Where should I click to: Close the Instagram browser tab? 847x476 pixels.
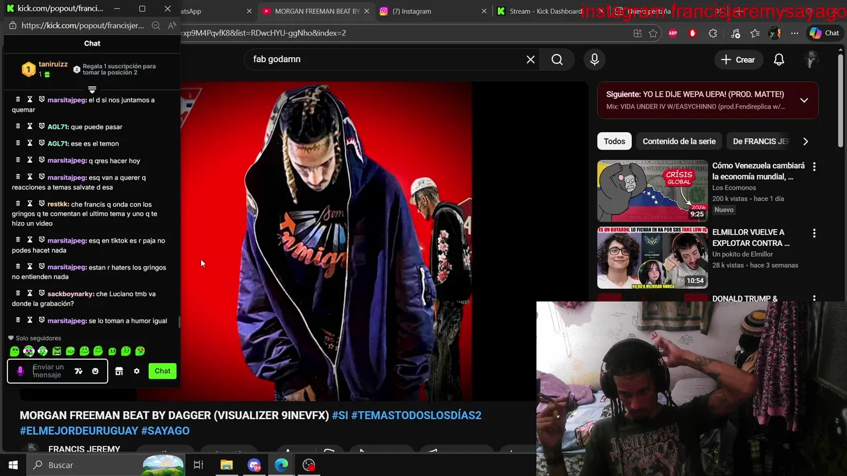point(484,11)
